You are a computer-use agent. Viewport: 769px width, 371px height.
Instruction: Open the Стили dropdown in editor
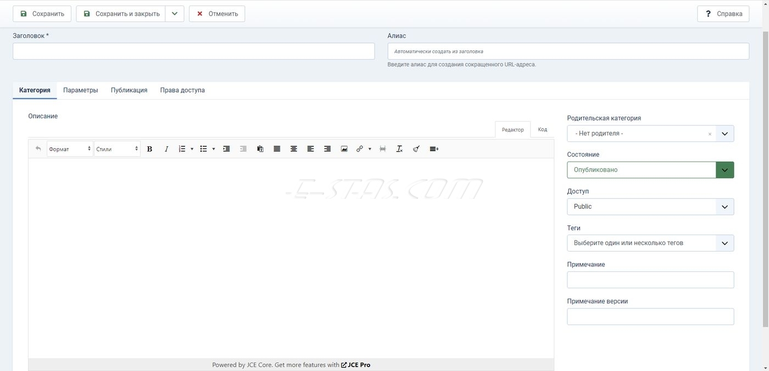click(117, 149)
